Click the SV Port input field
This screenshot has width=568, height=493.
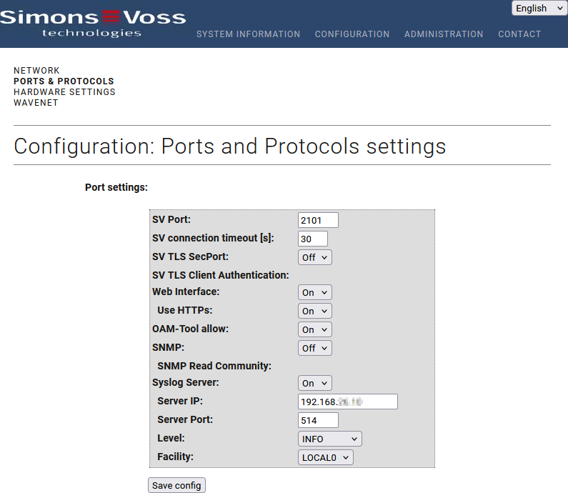[x=318, y=220]
